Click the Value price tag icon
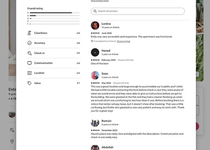 pos(29,83)
